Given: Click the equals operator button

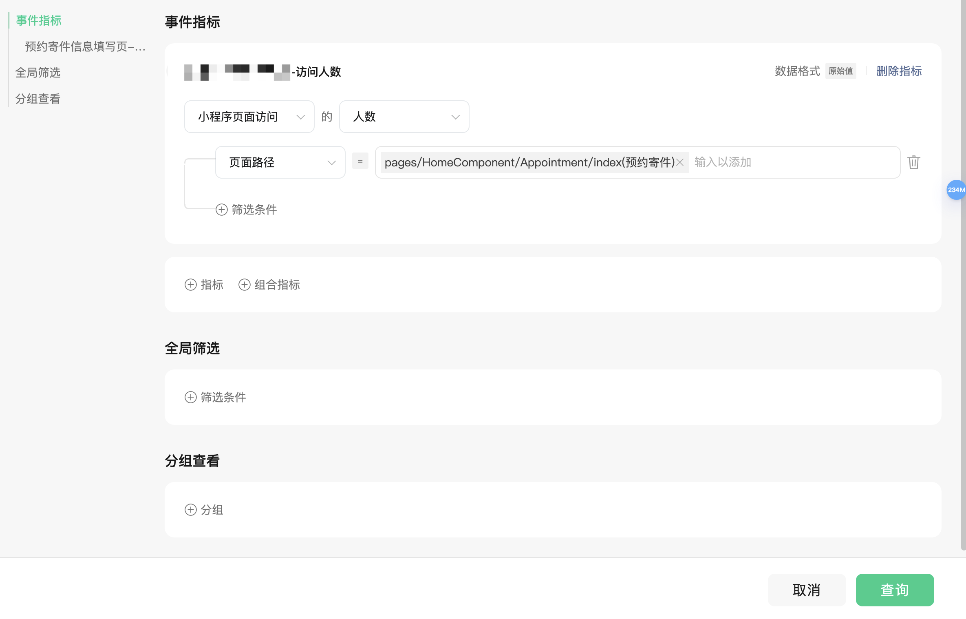Looking at the screenshot, I should point(360,161).
